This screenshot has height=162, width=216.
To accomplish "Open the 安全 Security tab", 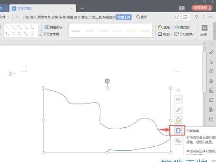I will [x=85, y=17].
